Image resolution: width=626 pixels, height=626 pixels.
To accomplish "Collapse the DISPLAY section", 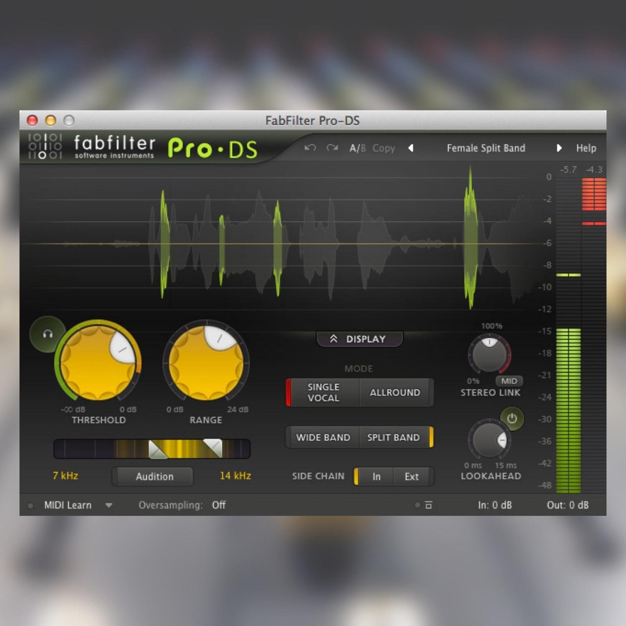I will coord(359,339).
